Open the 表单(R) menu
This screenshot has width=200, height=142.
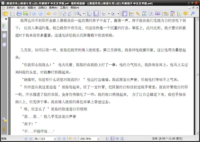point(53,8)
